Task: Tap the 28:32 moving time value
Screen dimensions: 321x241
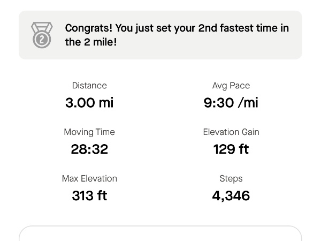Action: (89, 149)
